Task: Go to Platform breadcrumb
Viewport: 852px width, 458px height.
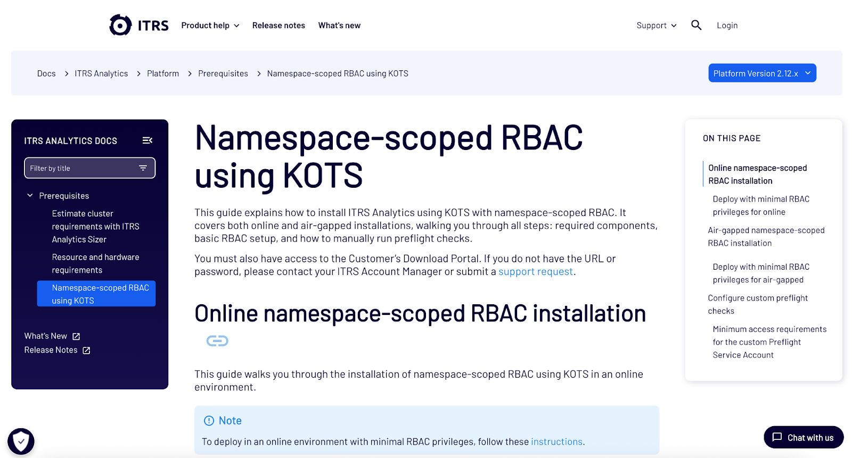Action: pos(163,73)
